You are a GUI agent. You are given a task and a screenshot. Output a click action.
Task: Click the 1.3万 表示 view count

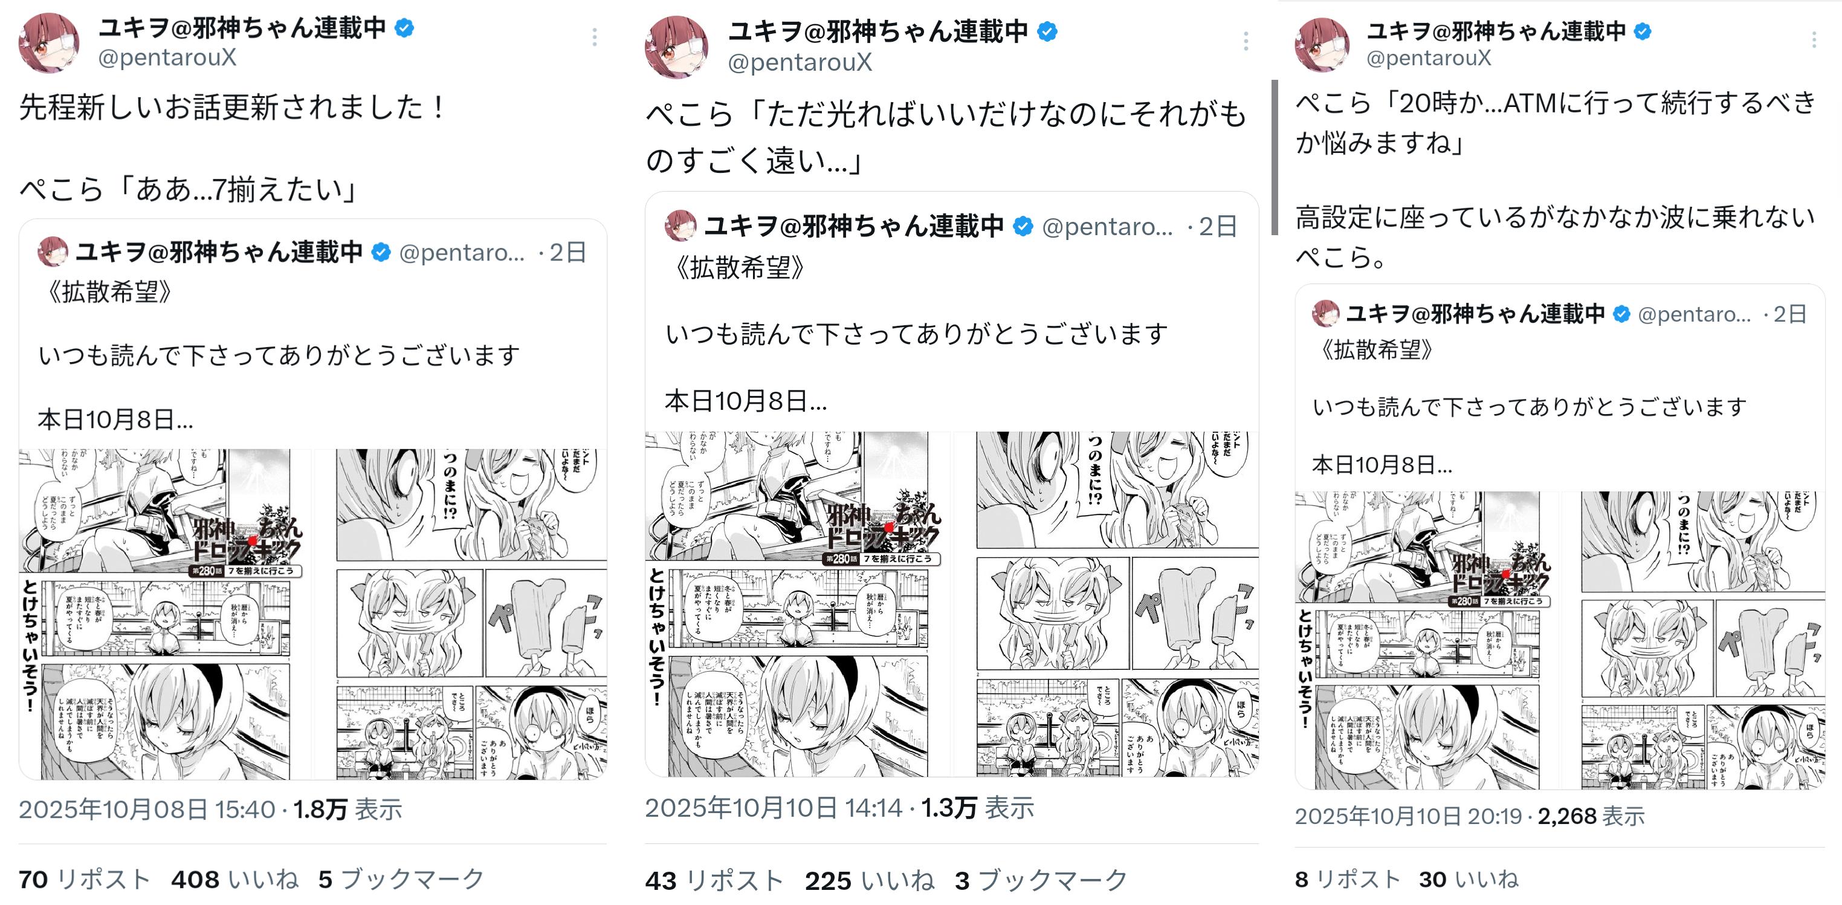click(x=977, y=808)
